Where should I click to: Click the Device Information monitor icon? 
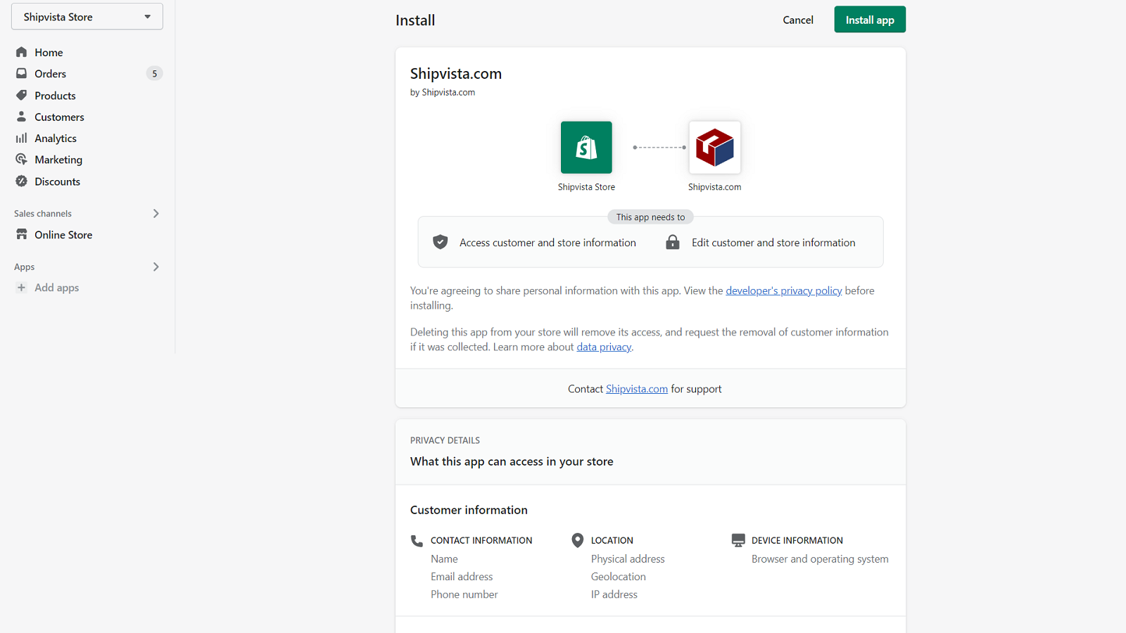tap(738, 540)
